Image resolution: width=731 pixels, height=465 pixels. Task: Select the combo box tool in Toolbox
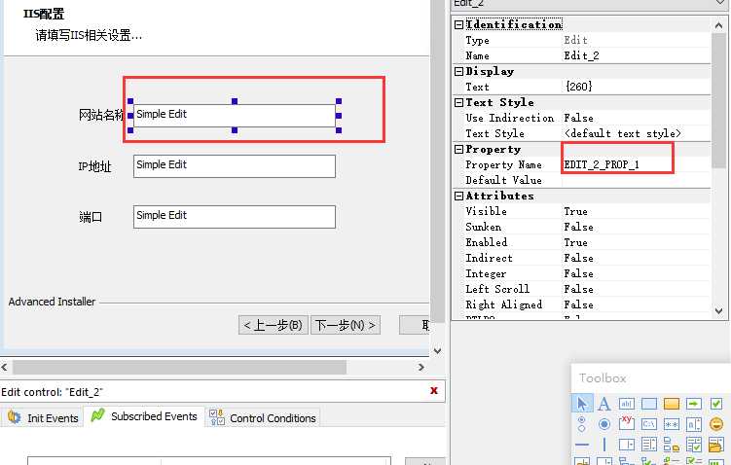click(x=627, y=445)
